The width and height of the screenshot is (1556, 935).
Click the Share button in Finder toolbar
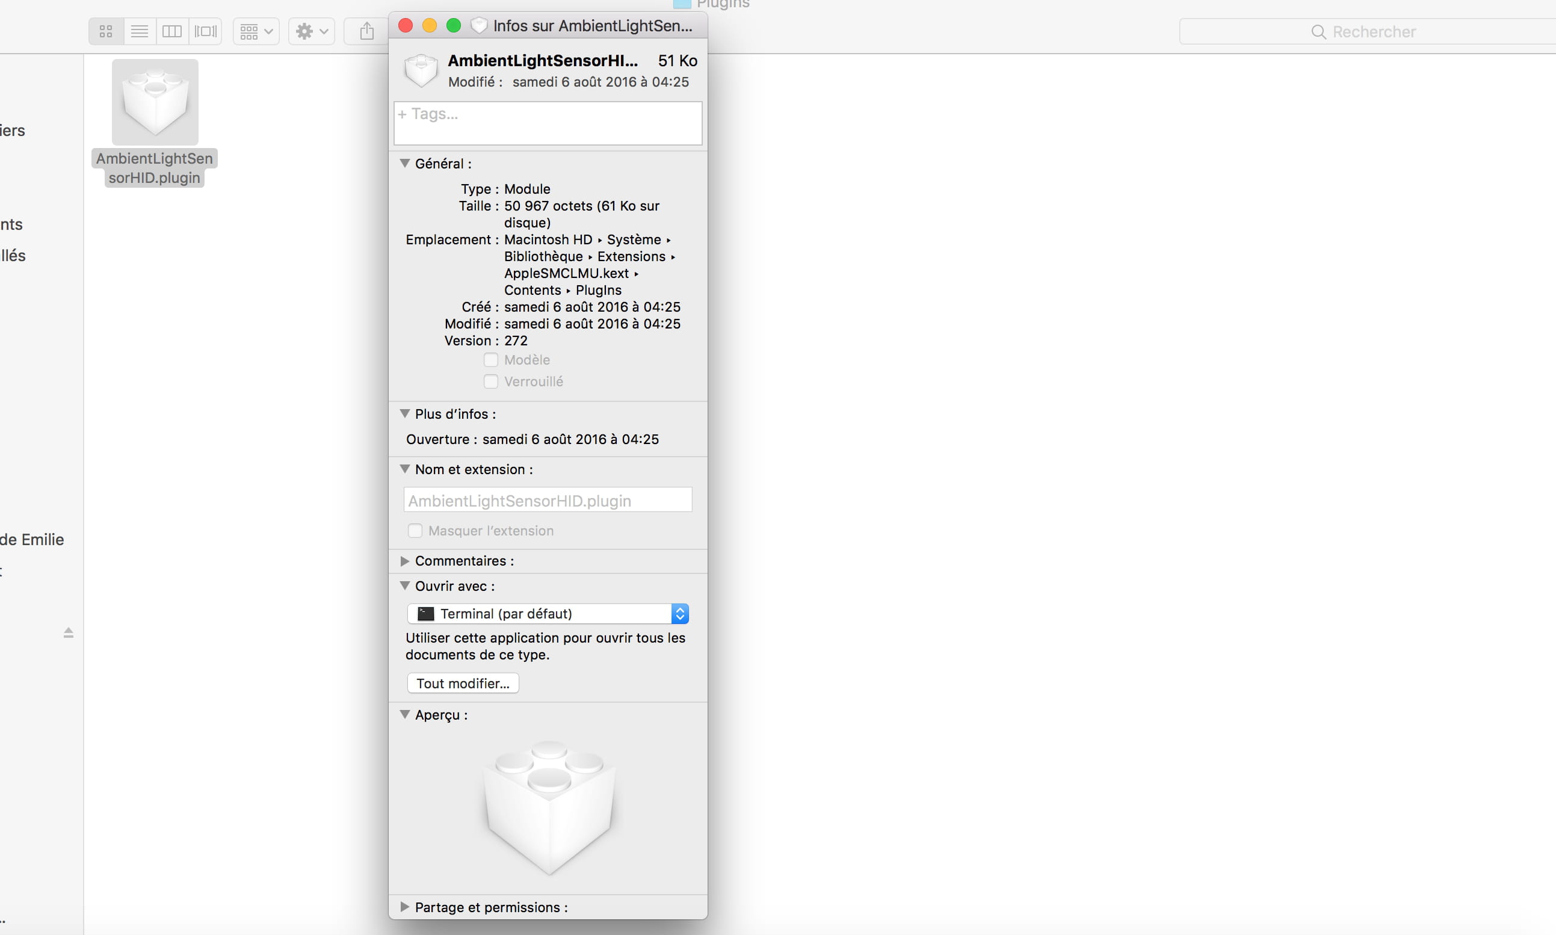(x=366, y=31)
